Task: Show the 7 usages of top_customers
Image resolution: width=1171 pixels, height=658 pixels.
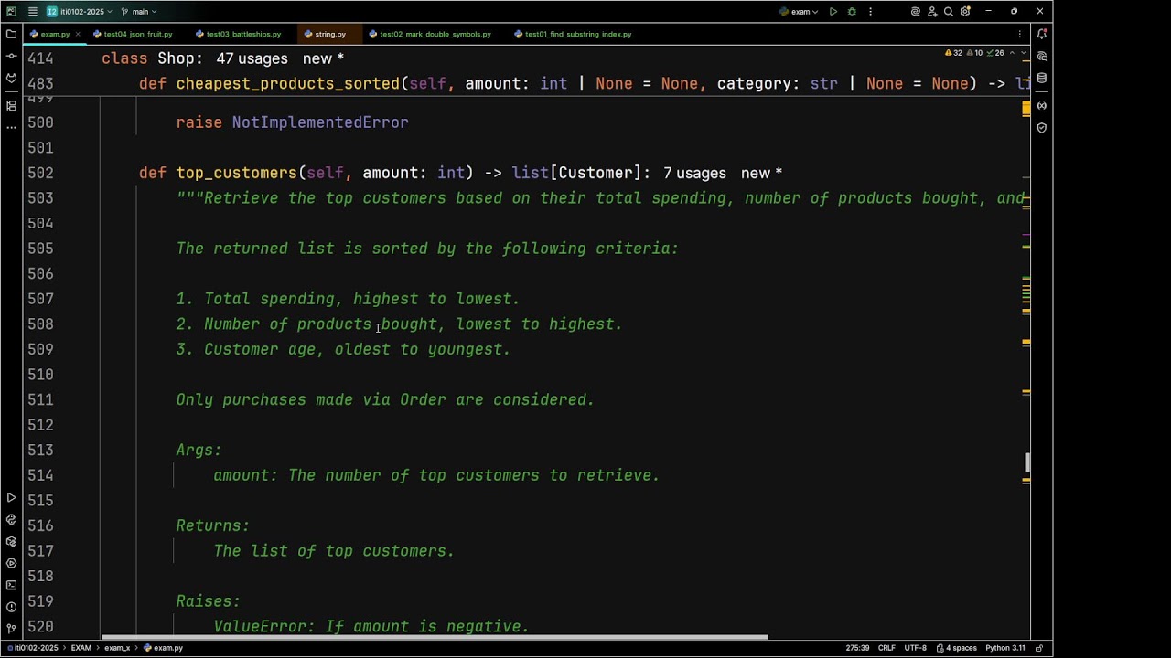Action: click(694, 173)
